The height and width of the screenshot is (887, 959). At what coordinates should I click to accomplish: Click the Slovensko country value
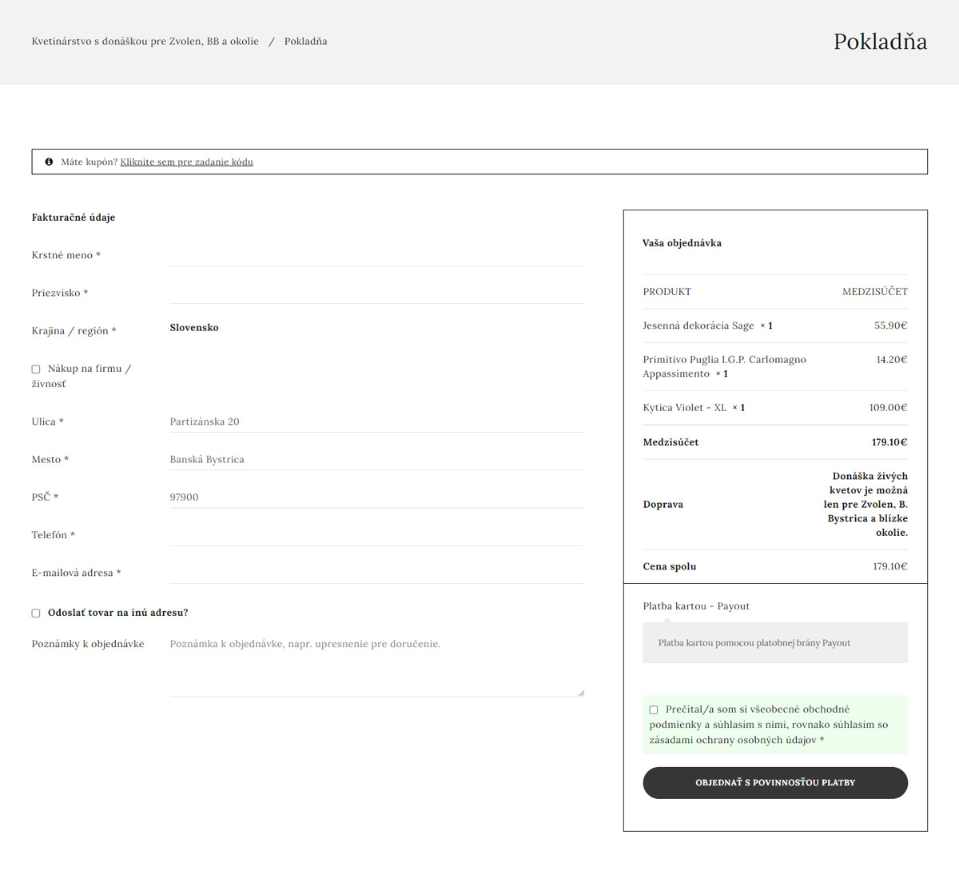[x=194, y=327]
